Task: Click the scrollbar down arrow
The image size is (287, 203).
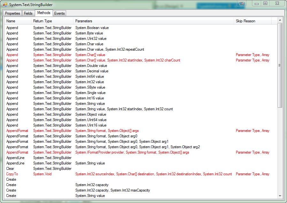Action: [280, 196]
